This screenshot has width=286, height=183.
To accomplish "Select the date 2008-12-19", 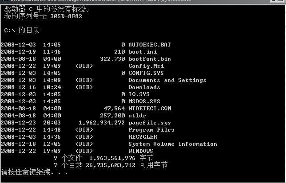I will point(18,52).
